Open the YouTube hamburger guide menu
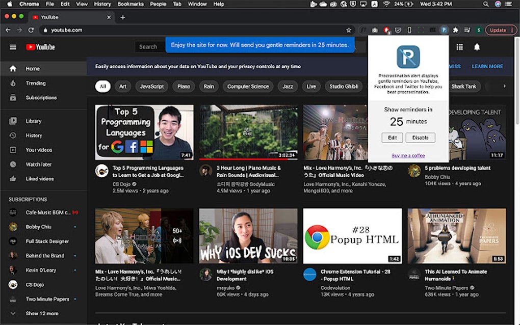 (13, 47)
